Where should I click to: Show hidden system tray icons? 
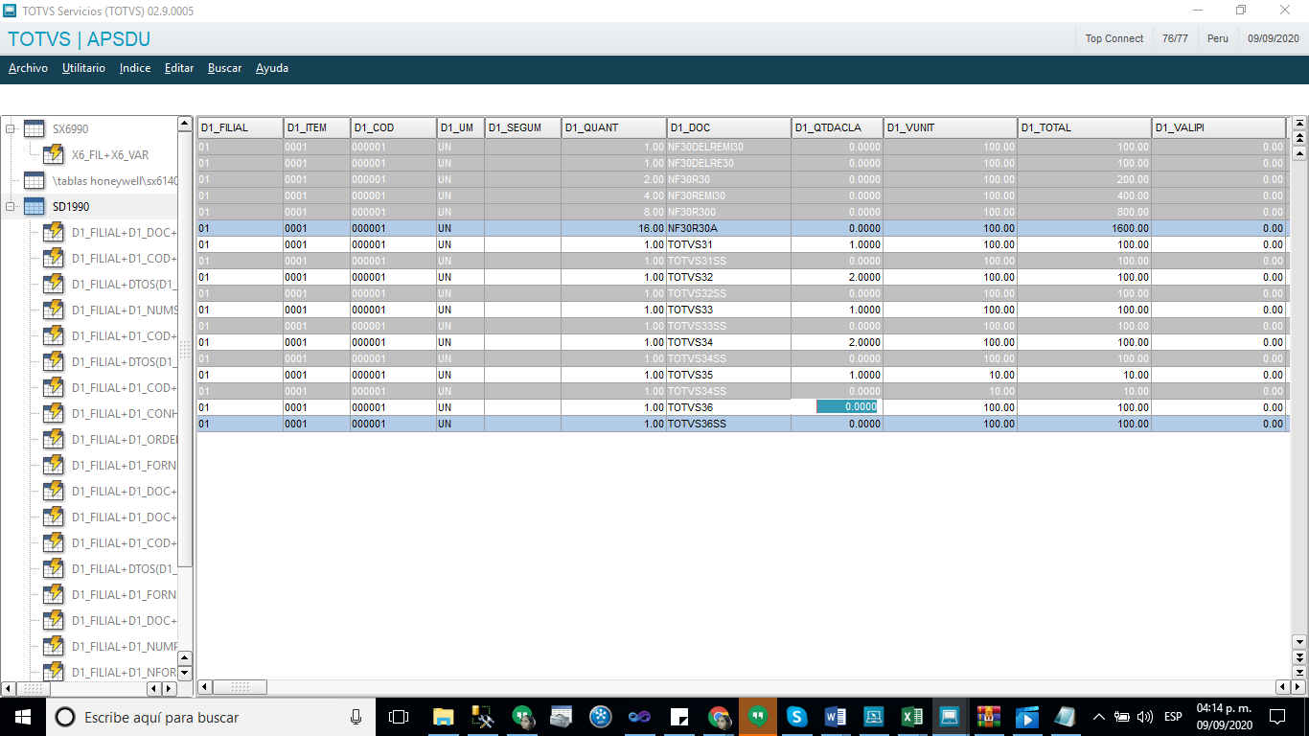[1099, 717]
